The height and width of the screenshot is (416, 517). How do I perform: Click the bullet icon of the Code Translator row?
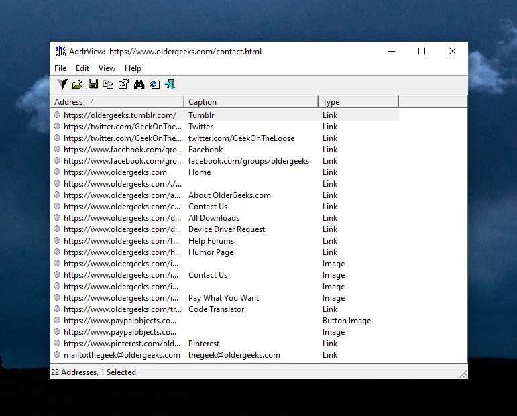[57, 309]
